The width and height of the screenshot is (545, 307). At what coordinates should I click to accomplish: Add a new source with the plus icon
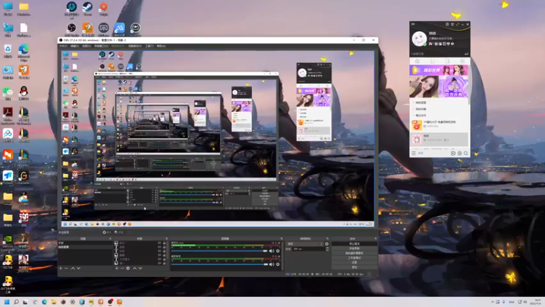116,268
